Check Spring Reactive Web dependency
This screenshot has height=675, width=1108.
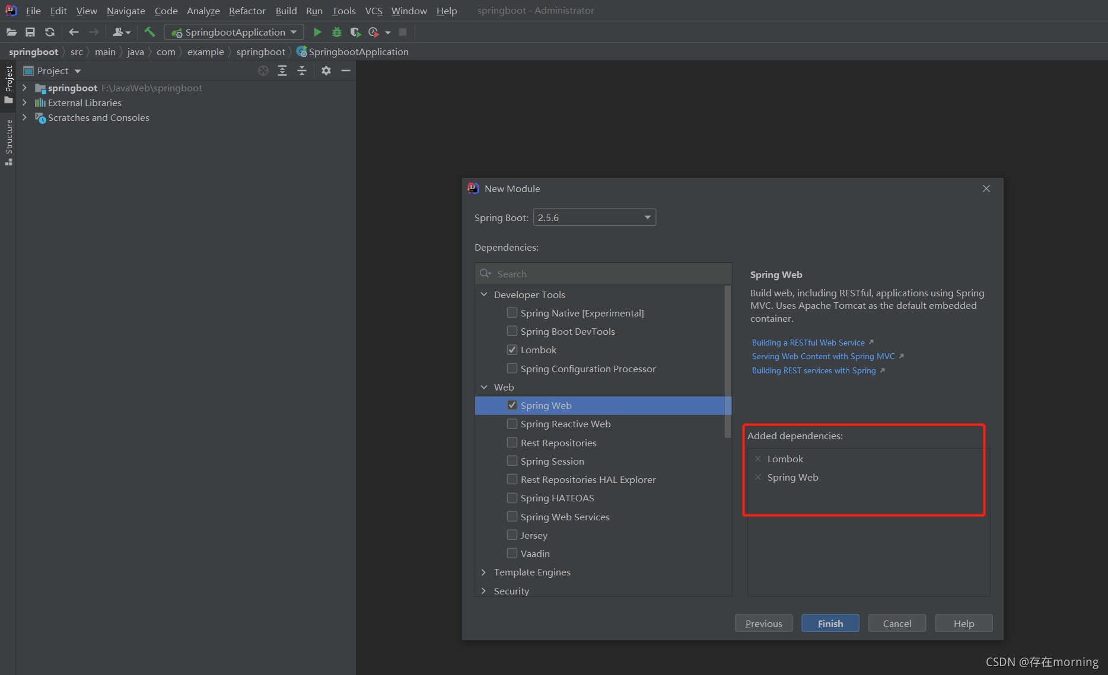click(x=512, y=424)
